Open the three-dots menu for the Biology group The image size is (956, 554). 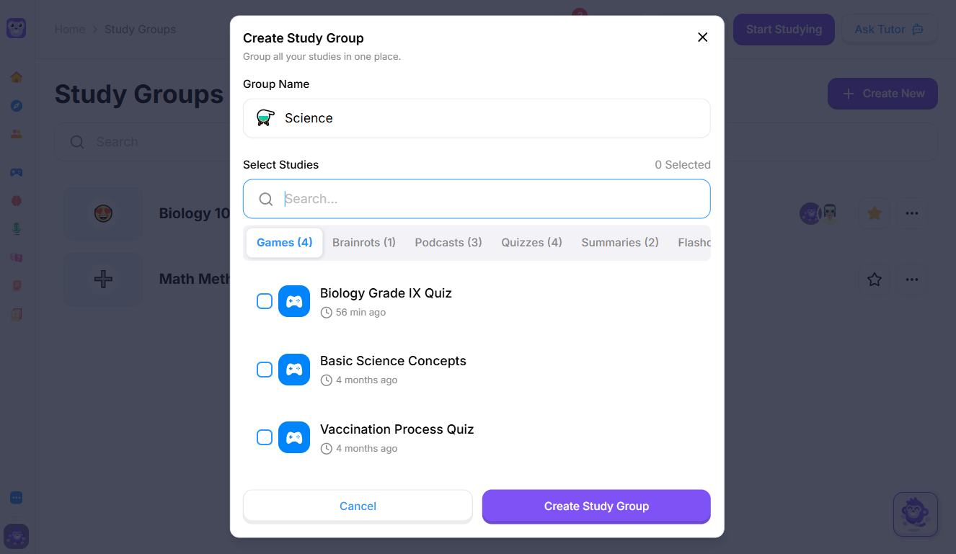pos(912,213)
